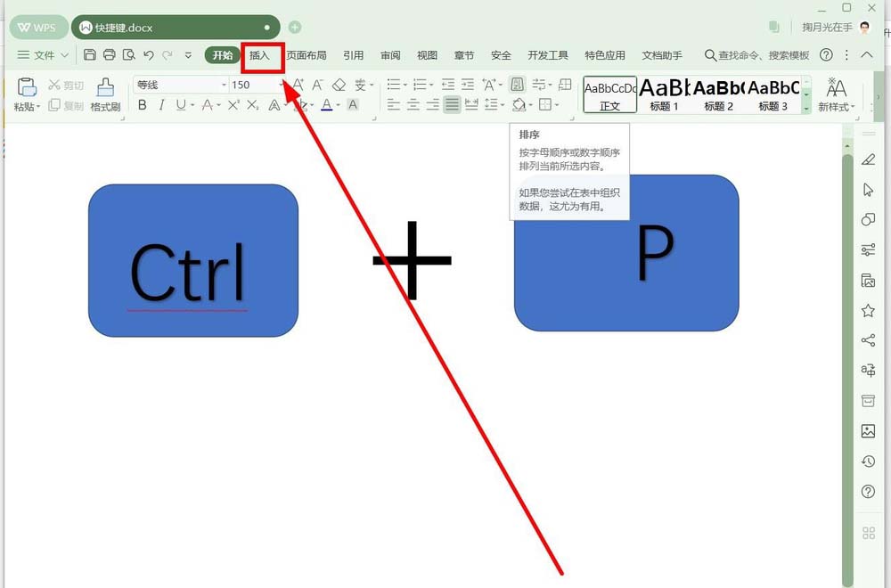Click the 新样式 (New Style) button
The width and height of the screenshot is (891, 588).
836,94
